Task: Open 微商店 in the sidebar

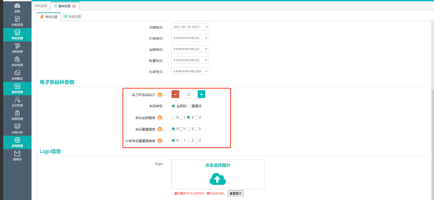Action: click(17, 156)
